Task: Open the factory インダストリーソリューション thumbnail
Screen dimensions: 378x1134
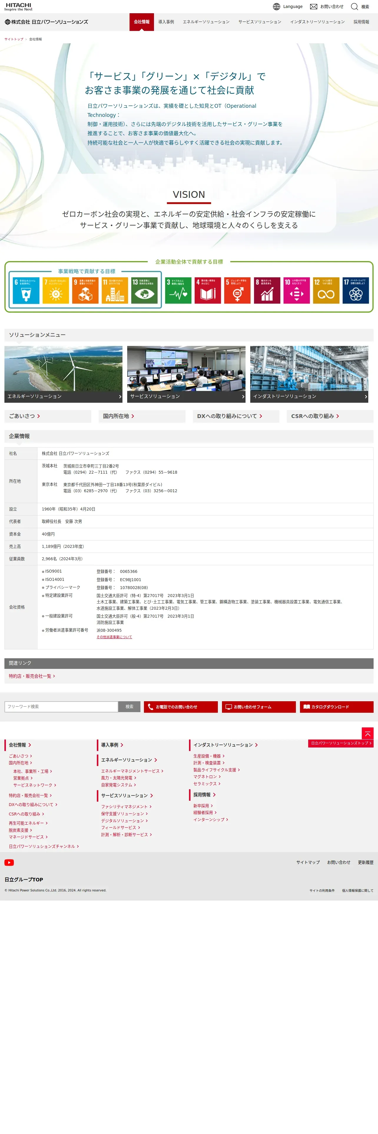Action: point(309,374)
